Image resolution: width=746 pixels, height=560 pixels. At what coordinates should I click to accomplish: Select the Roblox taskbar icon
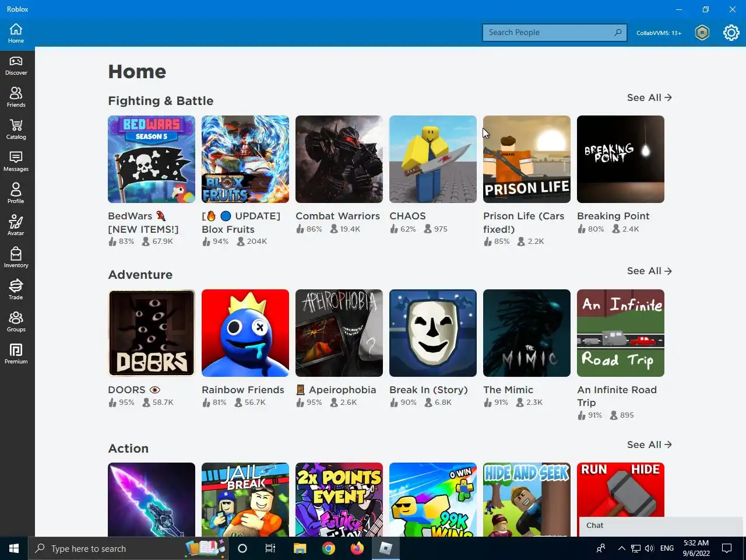pos(386,548)
